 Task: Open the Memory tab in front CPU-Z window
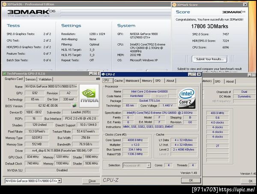[x=147, y=81]
